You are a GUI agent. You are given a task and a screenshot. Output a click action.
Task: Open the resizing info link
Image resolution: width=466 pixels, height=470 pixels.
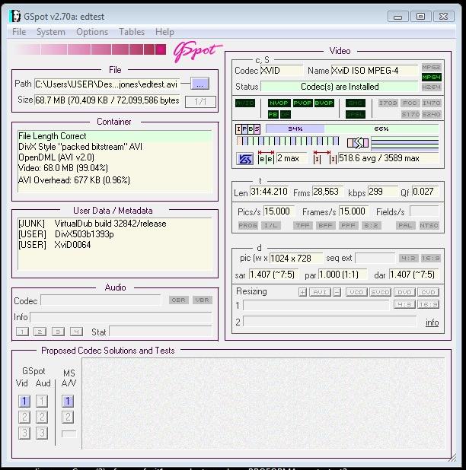[432, 322]
